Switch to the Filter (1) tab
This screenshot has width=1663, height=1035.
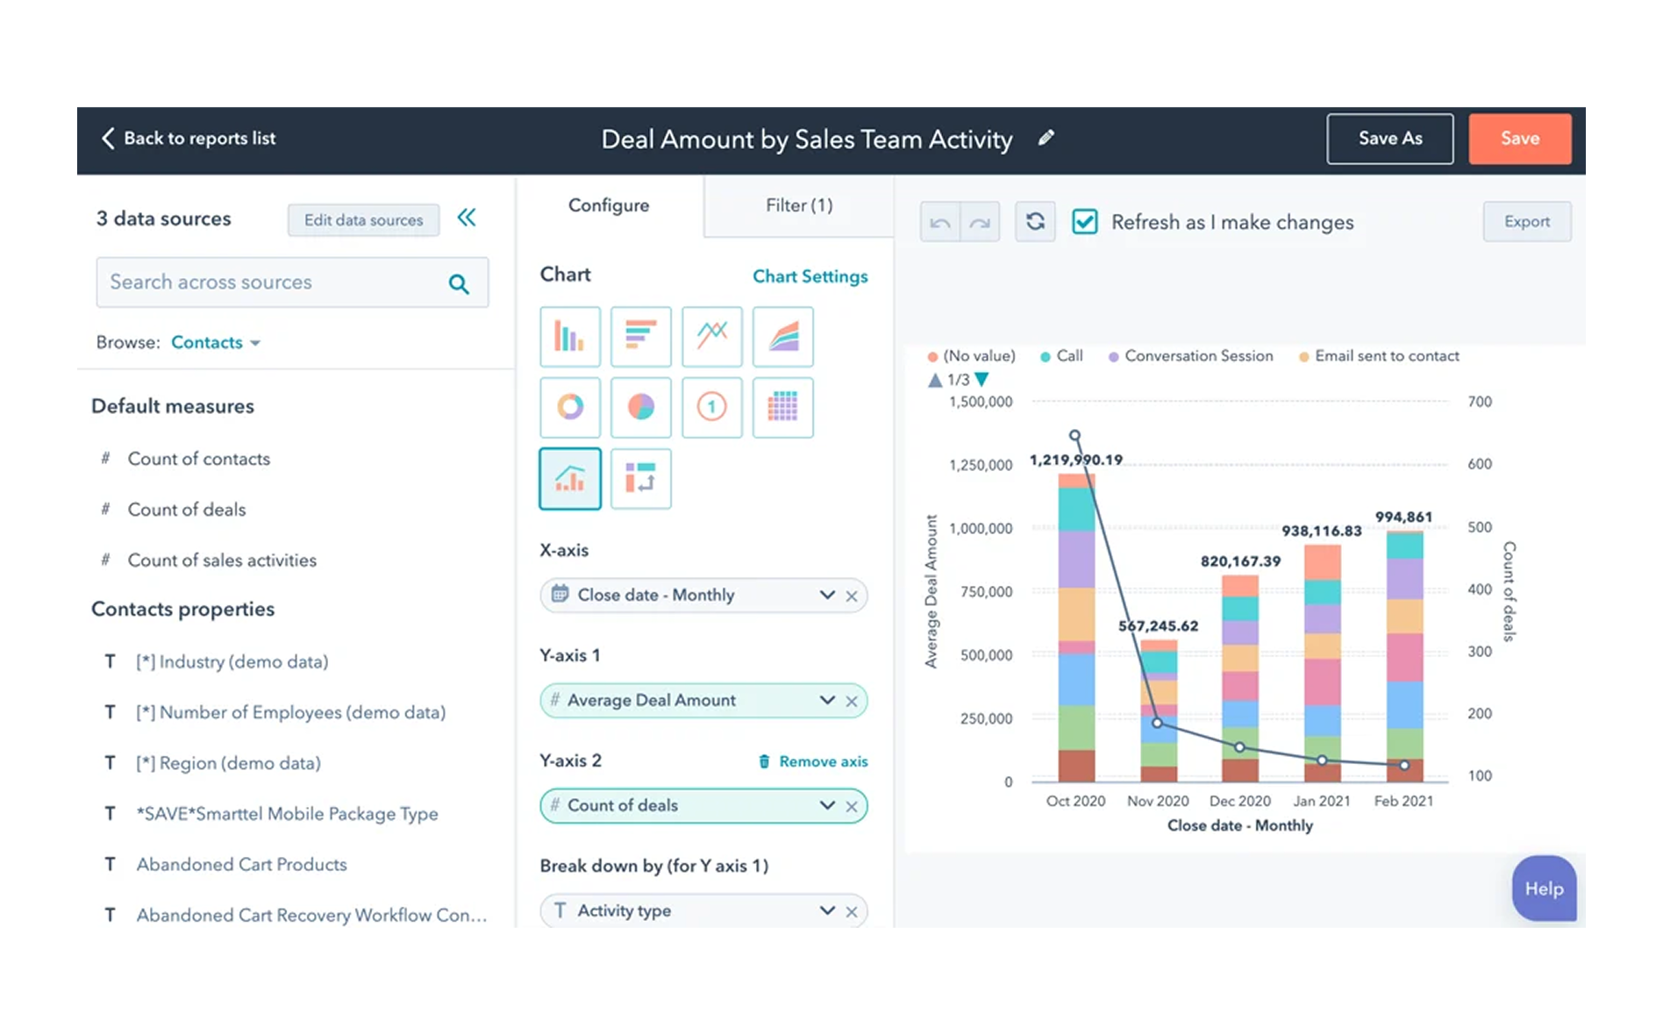click(x=798, y=205)
